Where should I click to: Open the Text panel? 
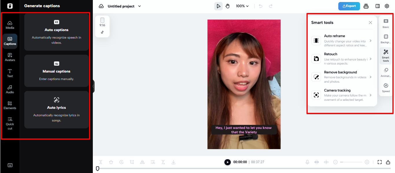(10, 73)
